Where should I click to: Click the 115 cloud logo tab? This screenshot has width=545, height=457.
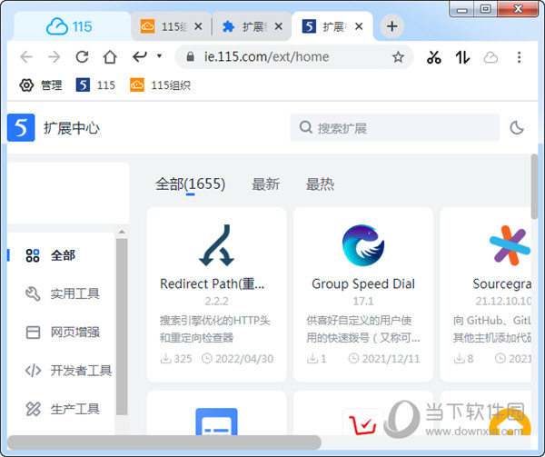click(69, 26)
